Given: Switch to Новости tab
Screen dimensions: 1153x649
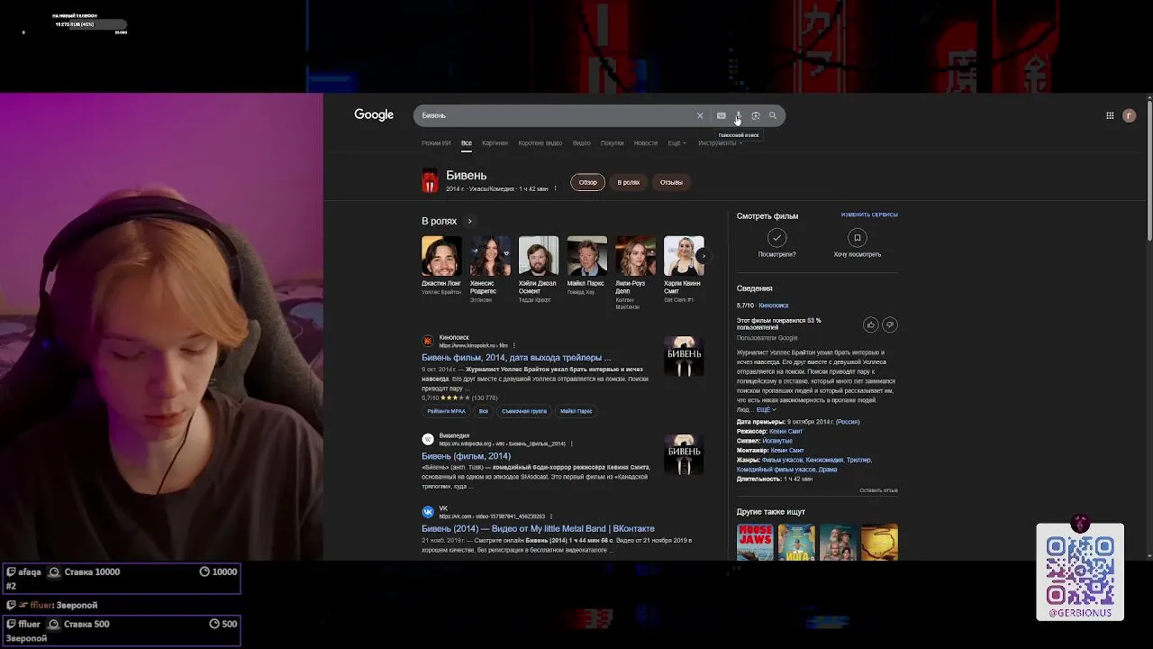Looking at the screenshot, I should 646,143.
